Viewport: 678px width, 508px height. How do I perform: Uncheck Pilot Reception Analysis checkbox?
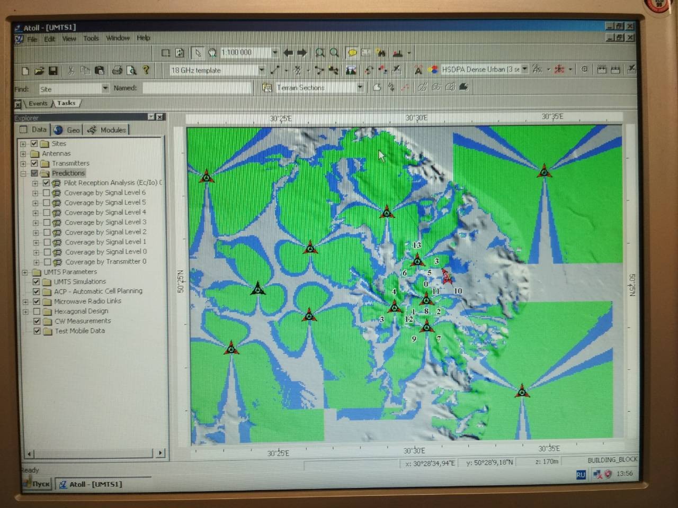(46, 183)
